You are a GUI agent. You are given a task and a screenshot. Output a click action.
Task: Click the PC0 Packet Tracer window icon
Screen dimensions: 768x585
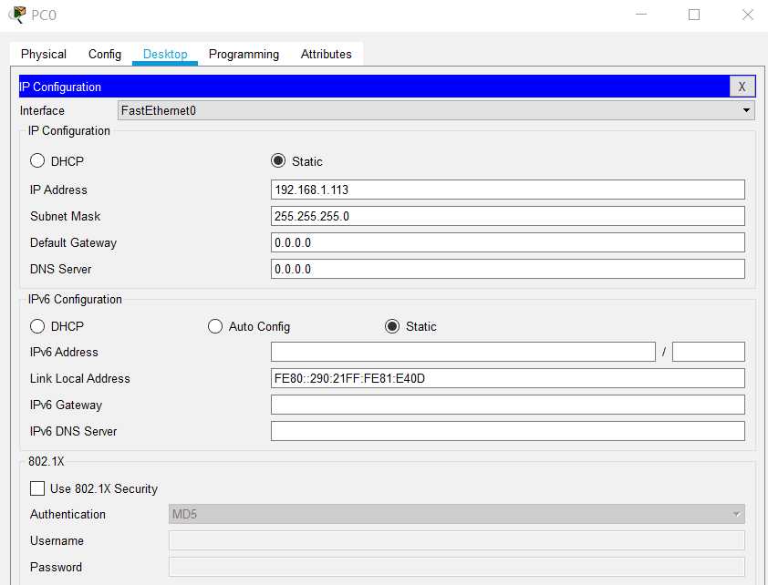click(x=17, y=15)
